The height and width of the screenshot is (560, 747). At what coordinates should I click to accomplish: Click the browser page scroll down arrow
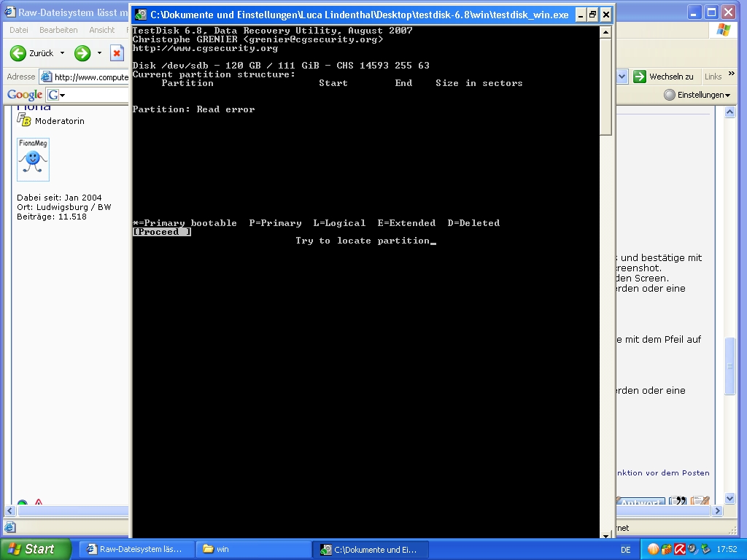click(x=729, y=499)
